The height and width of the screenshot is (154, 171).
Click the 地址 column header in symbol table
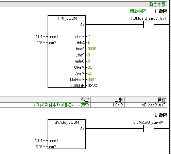pyautogui.click(x=108, y=100)
